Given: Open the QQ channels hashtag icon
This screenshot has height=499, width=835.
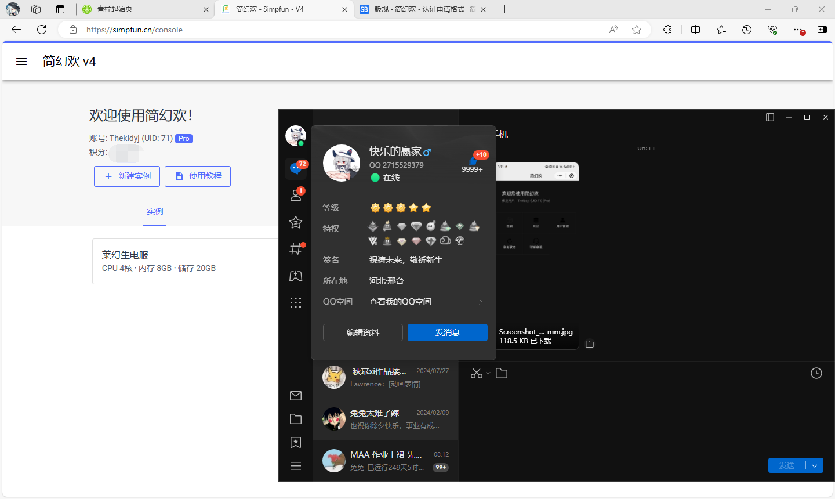Looking at the screenshot, I should pos(296,249).
